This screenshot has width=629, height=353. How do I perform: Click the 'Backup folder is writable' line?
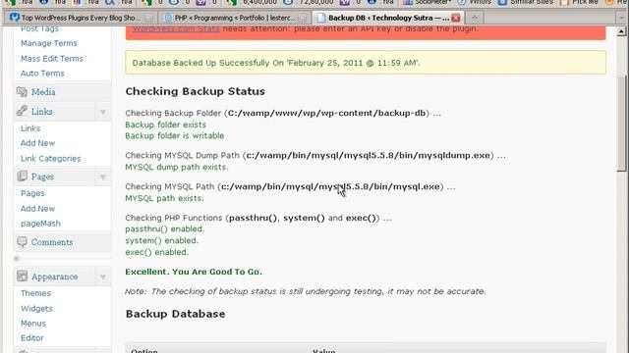[x=175, y=136]
